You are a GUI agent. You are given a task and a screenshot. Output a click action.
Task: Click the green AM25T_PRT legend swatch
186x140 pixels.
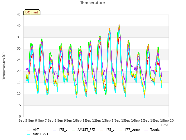click(74, 130)
